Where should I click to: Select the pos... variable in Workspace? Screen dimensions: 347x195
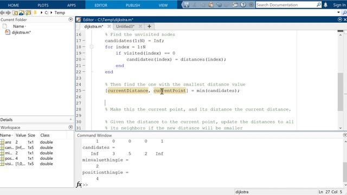37,158
